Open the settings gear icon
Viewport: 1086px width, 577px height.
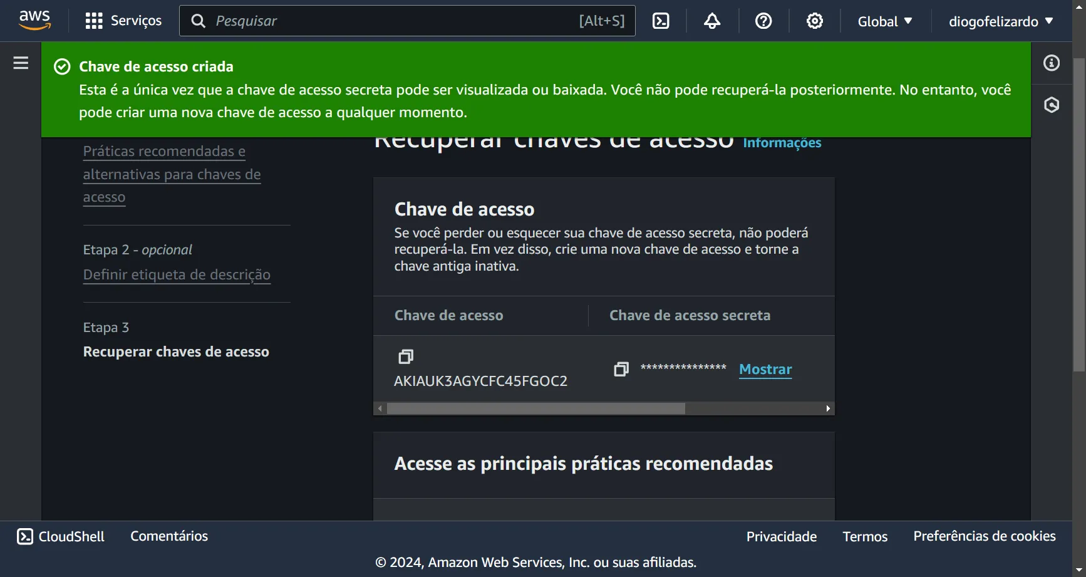point(815,21)
